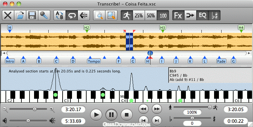Set playback speed to 25%
The image size is (253, 127).
coord(139,16)
